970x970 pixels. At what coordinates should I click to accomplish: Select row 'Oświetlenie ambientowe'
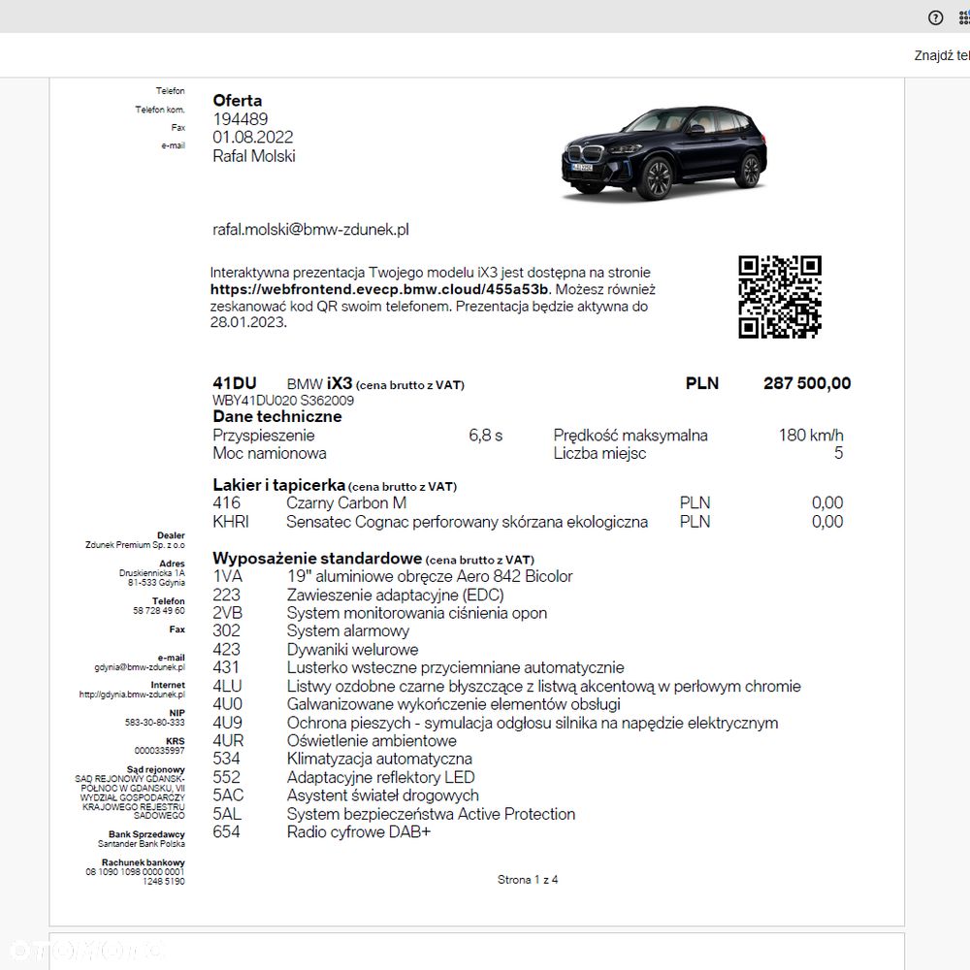pyautogui.click(x=372, y=740)
